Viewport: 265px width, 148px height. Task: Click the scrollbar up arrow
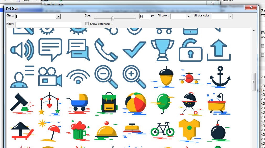(253, 30)
